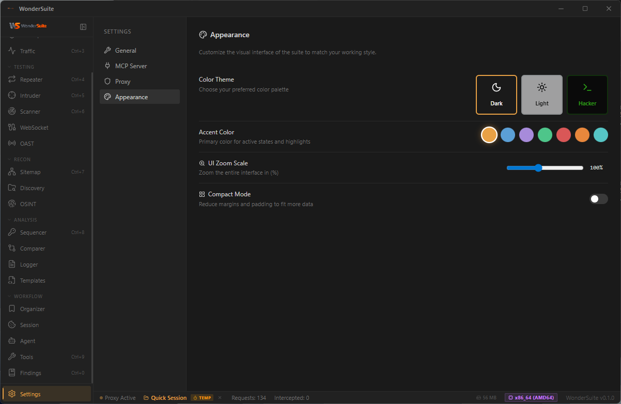Click the Comparer icon in sidebar
This screenshot has width=621, height=404.
(12, 248)
